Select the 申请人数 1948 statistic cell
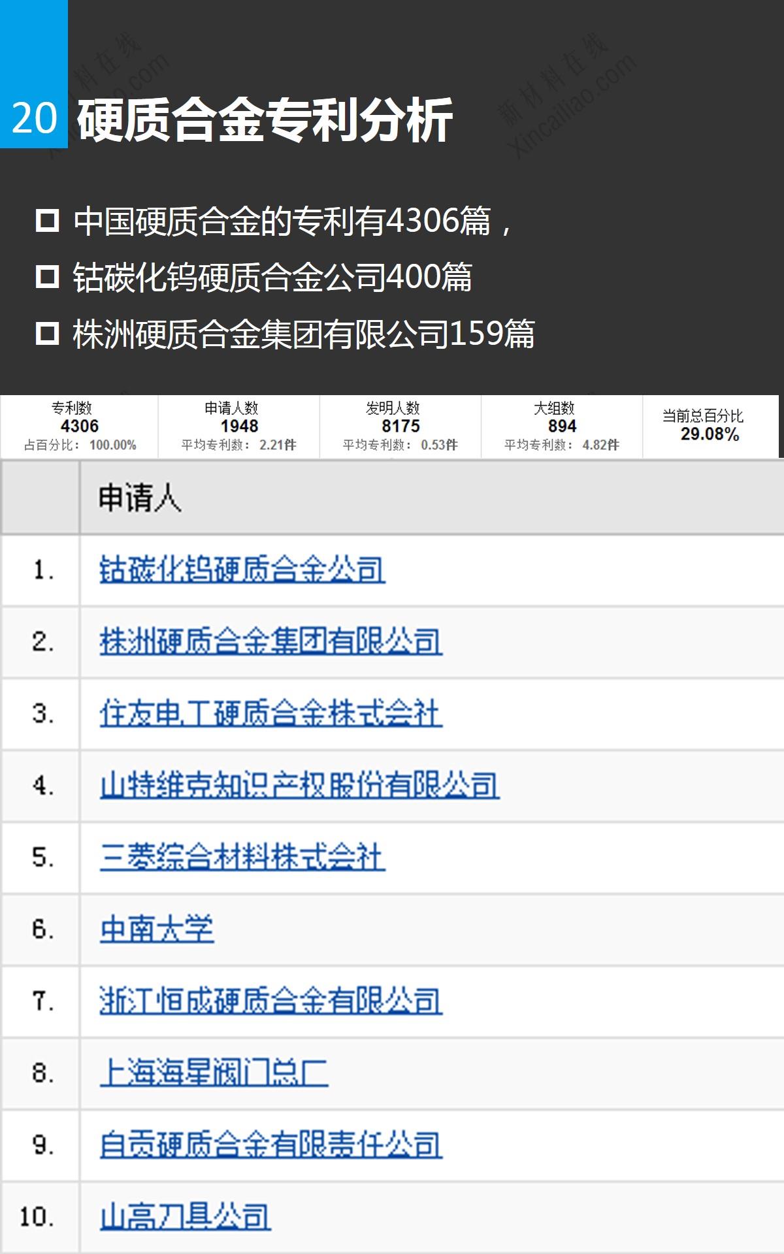The image size is (784, 1254). pos(238,426)
